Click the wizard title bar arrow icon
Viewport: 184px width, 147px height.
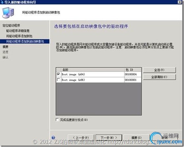2,2
